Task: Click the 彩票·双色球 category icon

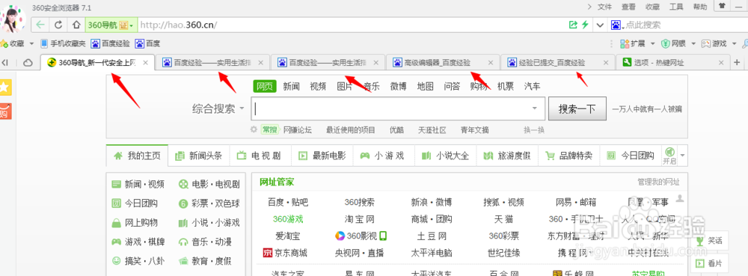Action: [183, 203]
